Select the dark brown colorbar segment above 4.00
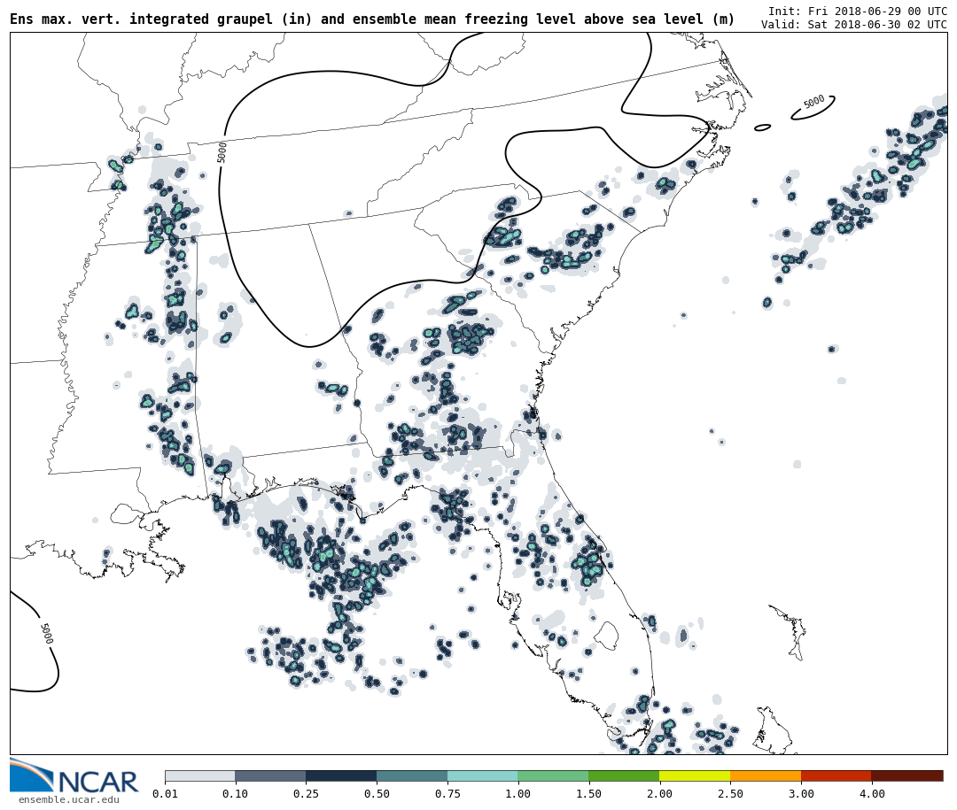This screenshot has height=810, width=957. tap(906, 775)
